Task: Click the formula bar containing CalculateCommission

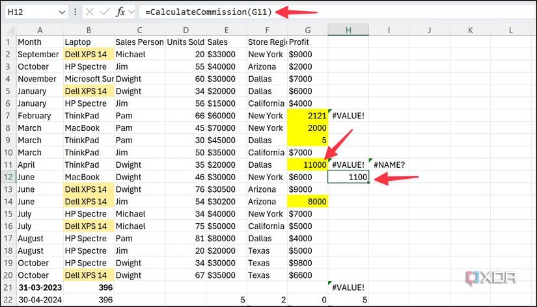Action: click(x=336, y=12)
